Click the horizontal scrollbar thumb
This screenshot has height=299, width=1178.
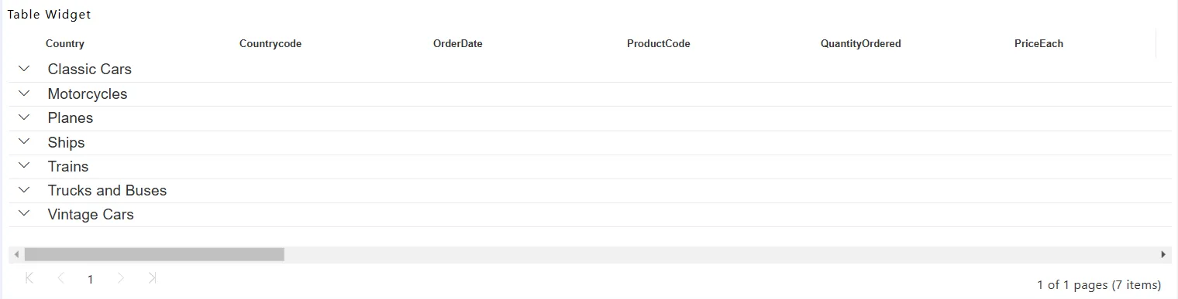[x=154, y=254]
